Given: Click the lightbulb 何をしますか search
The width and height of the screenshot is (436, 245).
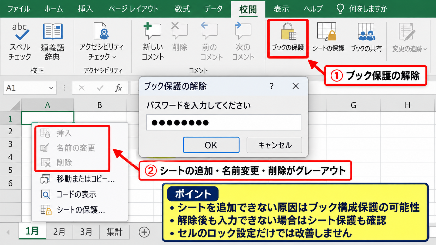Looking at the screenshot, I should (361, 9).
